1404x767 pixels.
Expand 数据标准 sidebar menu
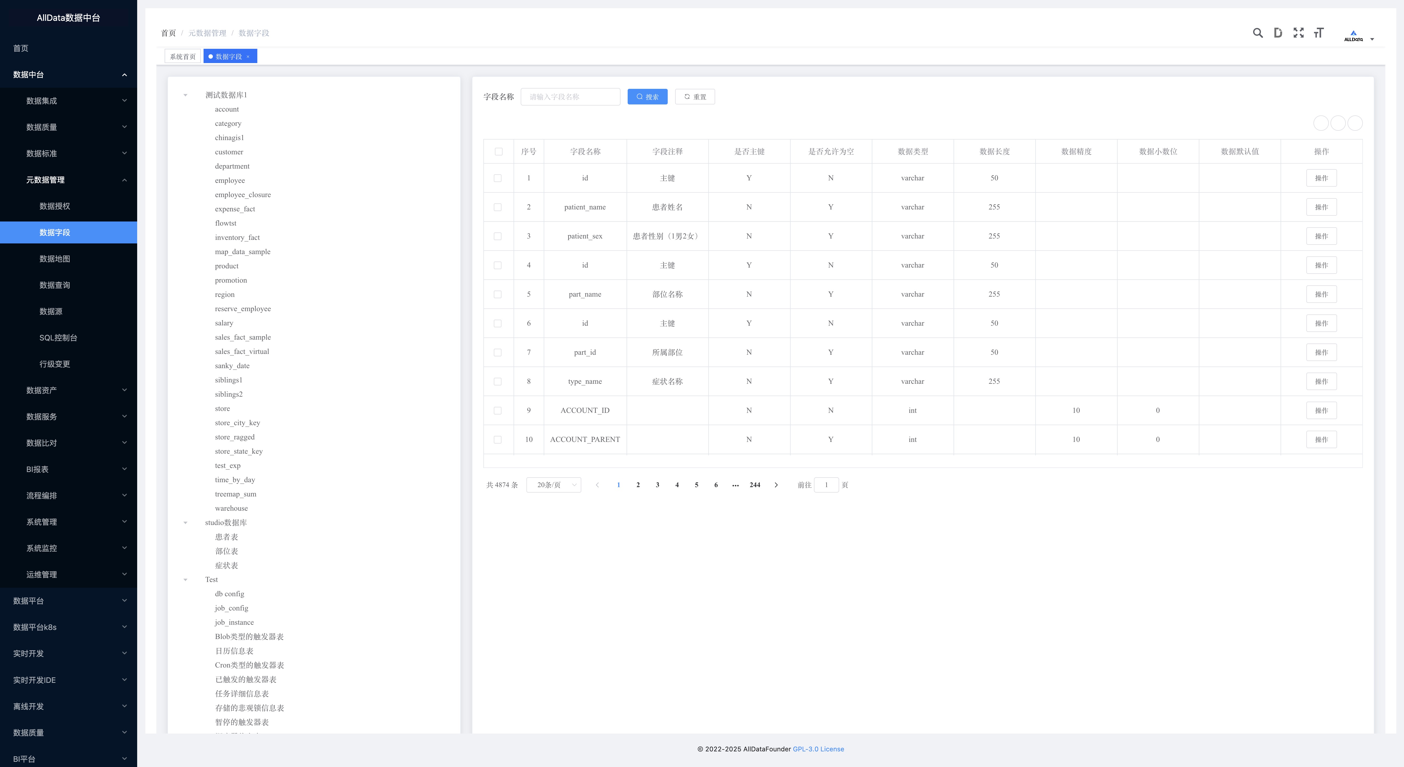point(69,153)
